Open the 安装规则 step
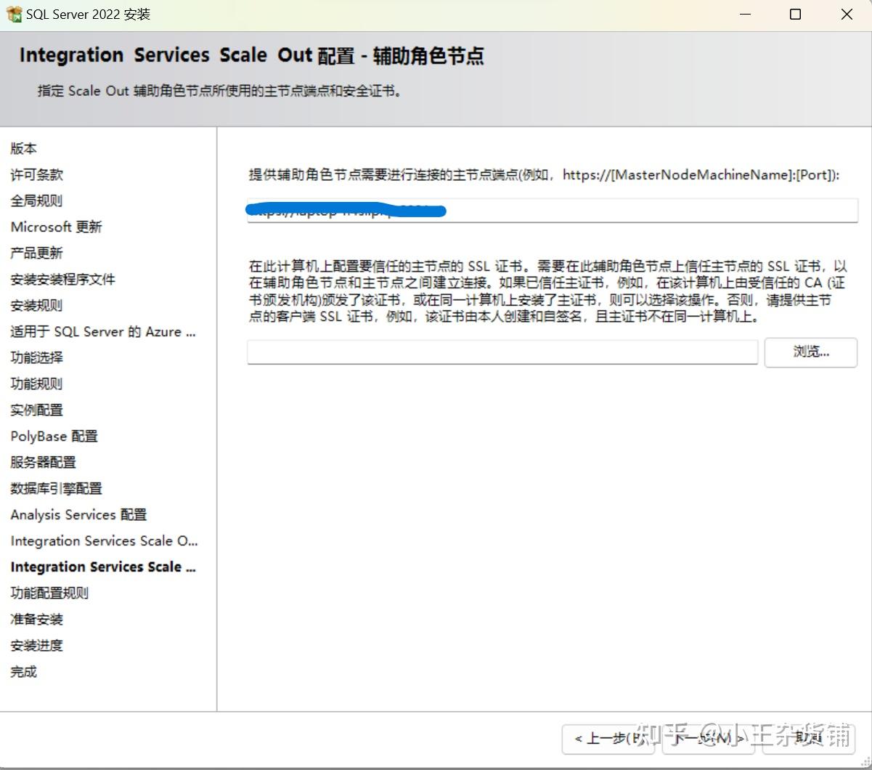 pos(36,305)
